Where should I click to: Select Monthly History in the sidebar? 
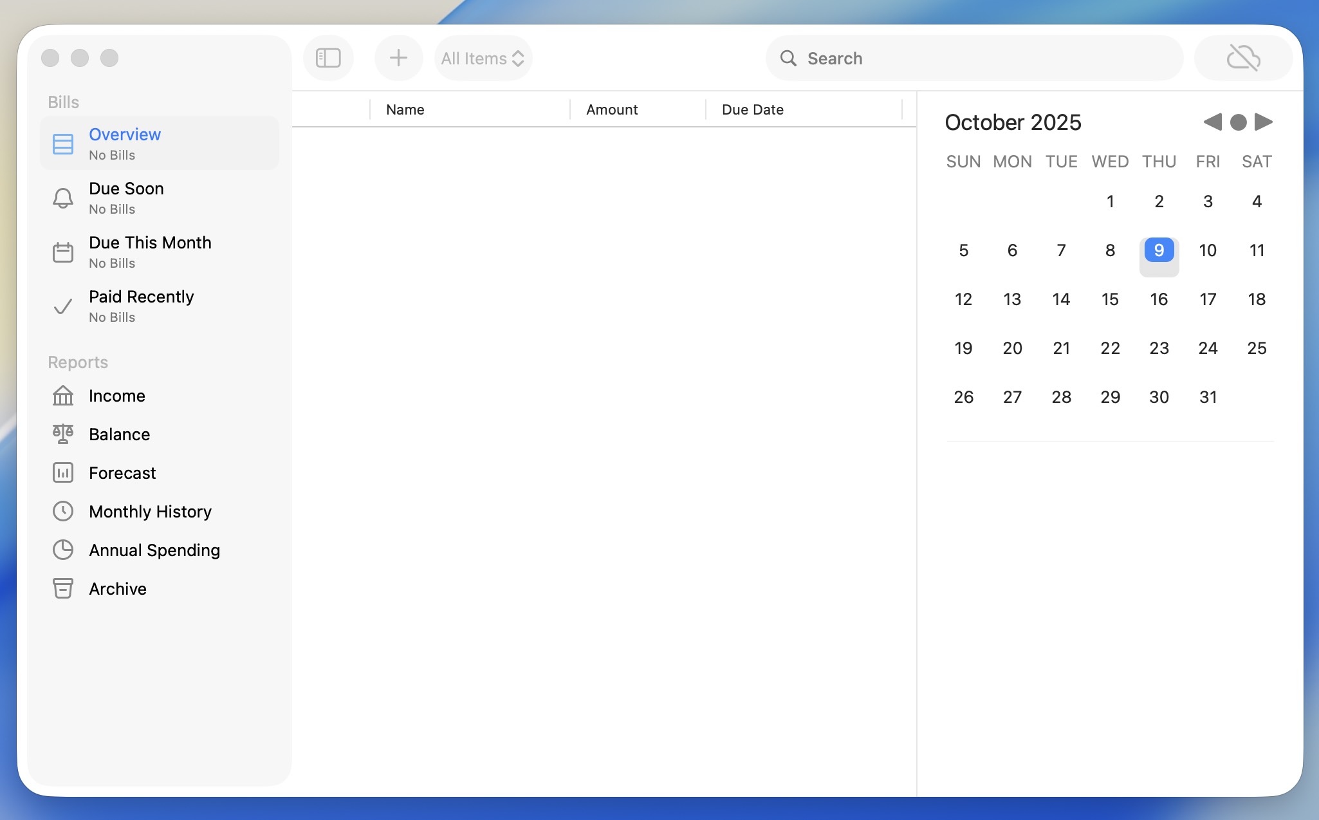click(150, 511)
